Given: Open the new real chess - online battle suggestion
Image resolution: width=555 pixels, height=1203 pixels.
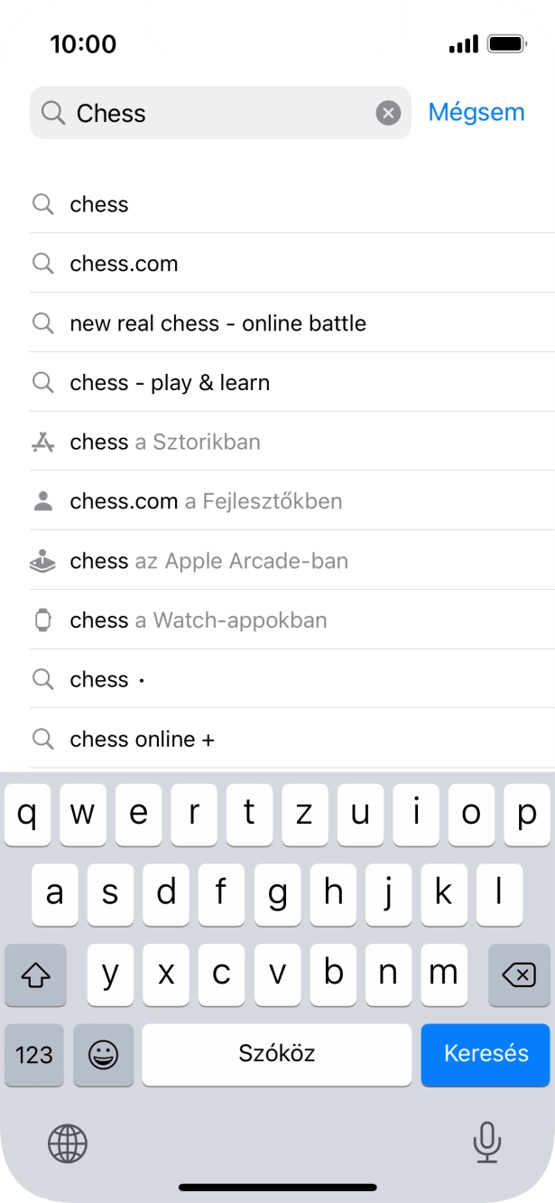Looking at the screenshot, I should pyautogui.click(x=217, y=322).
